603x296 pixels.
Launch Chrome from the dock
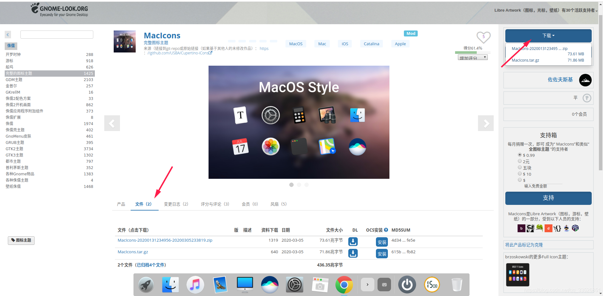click(x=344, y=285)
